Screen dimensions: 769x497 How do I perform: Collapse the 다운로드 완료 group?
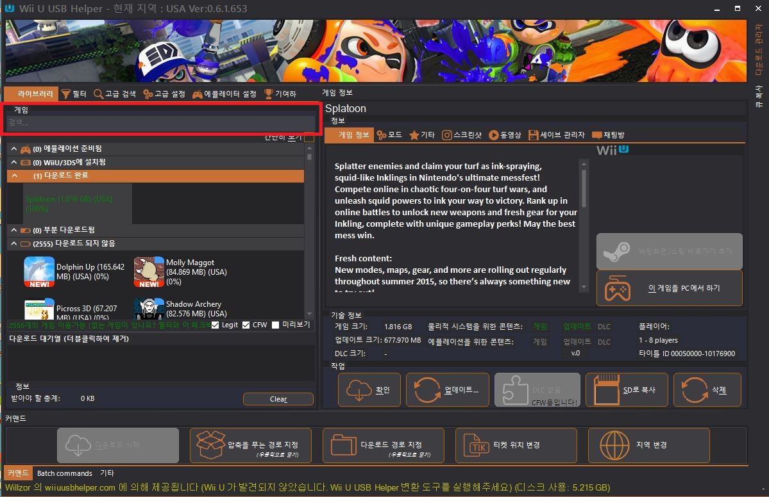[15, 175]
